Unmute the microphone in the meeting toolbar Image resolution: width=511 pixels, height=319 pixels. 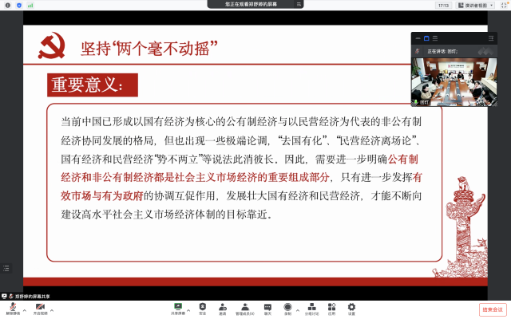click(x=13, y=306)
